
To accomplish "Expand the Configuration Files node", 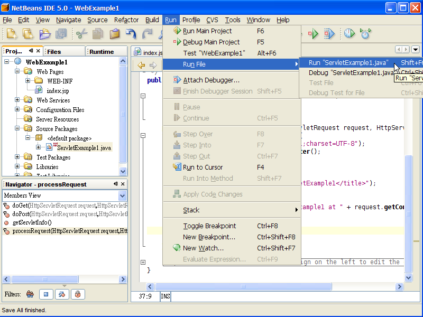I will [17, 109].
